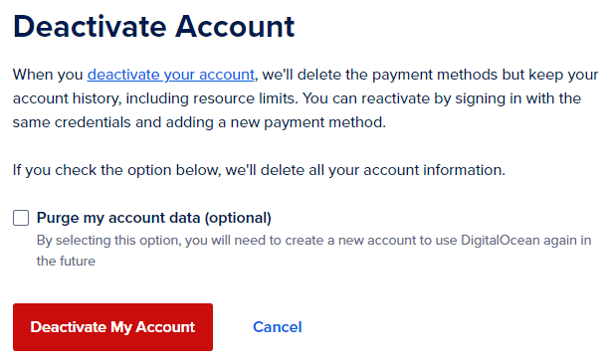609x361 pixels.
Task: Follow the underlined blue hyperlink in the first paragraph
Action: tap(171, 75)
